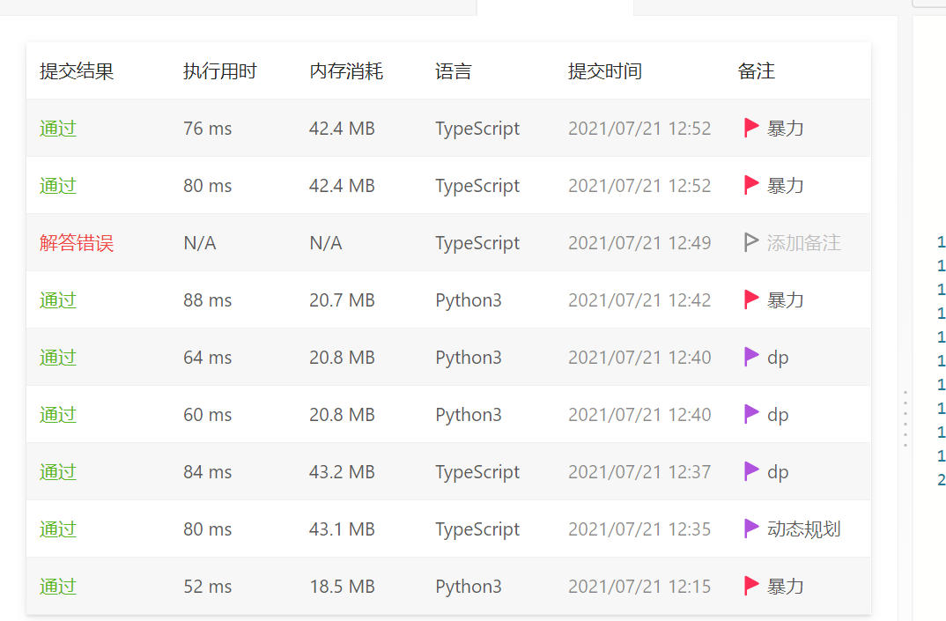
Task: Click the red flag on the 52 ms submission
Action: [751, 586]
